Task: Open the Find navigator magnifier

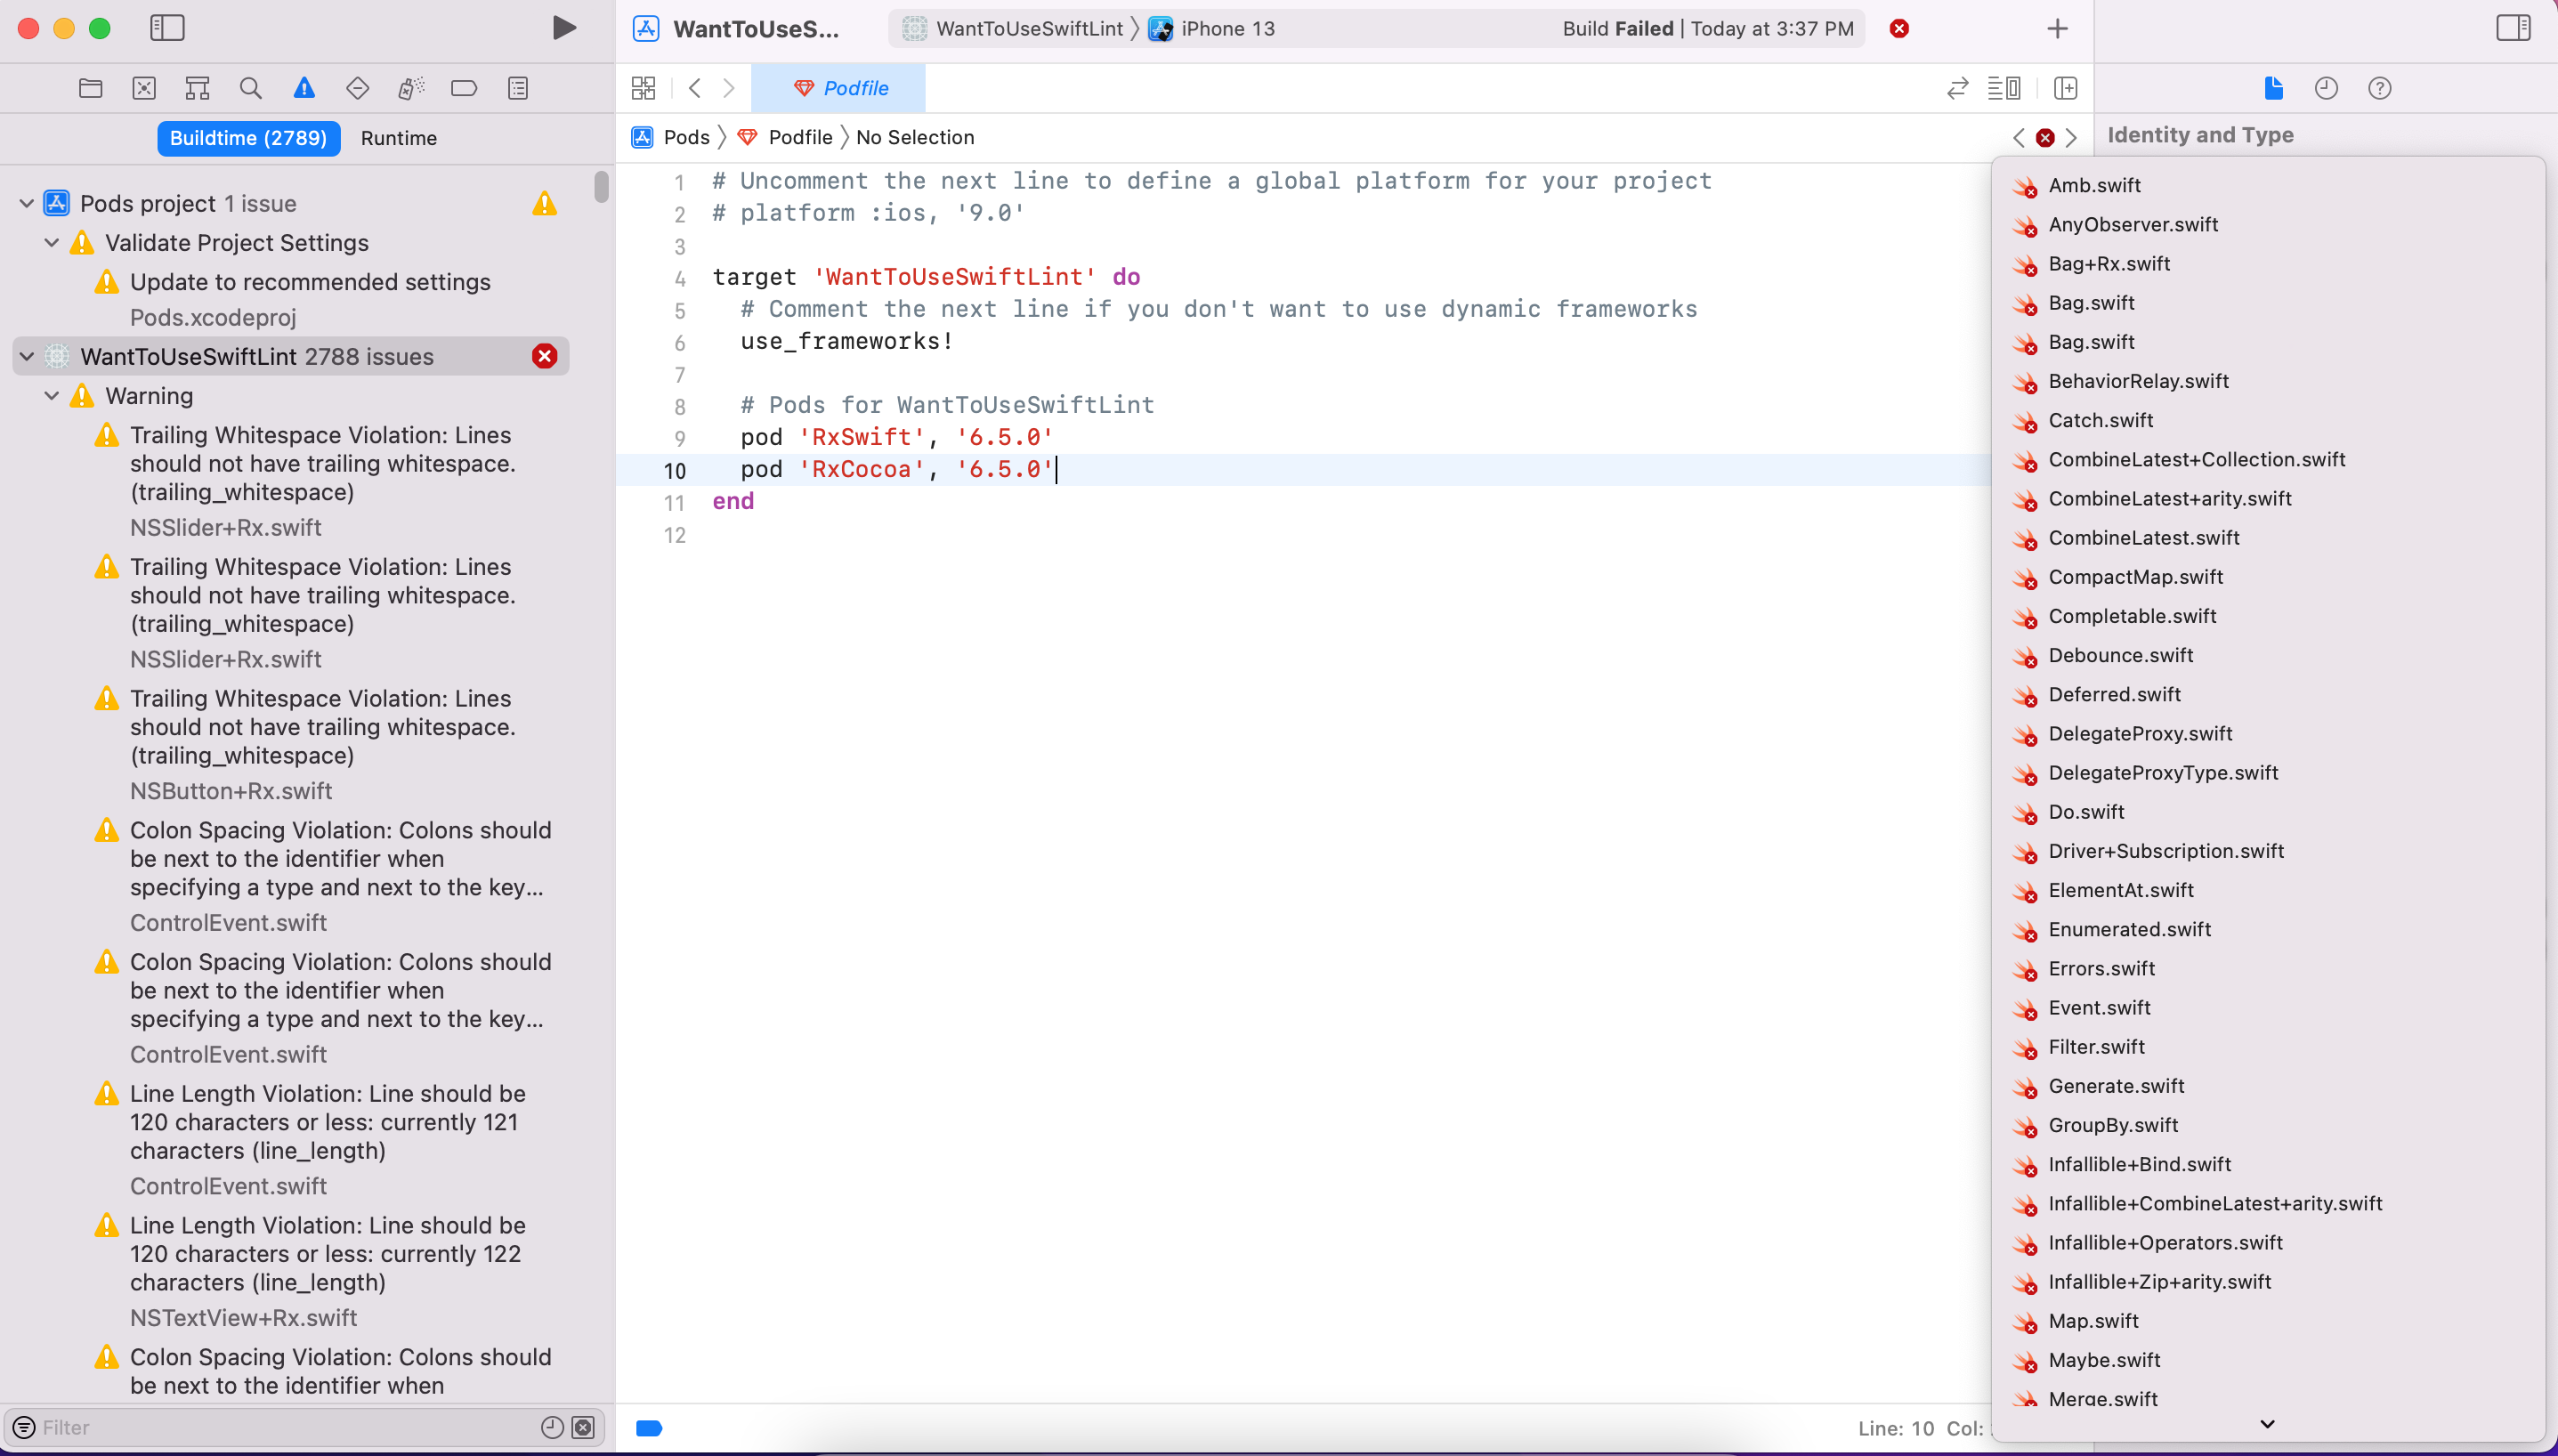Action: point(251,88)
